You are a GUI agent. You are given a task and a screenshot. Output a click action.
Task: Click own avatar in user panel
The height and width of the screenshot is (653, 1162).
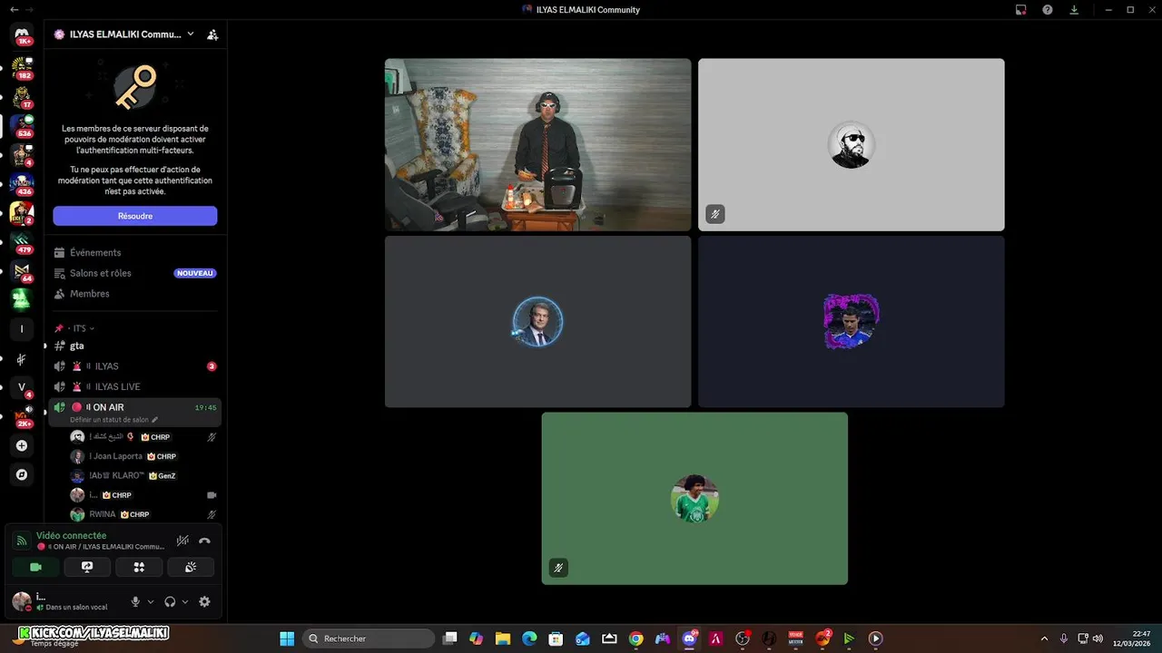click(x=21, y=601)
